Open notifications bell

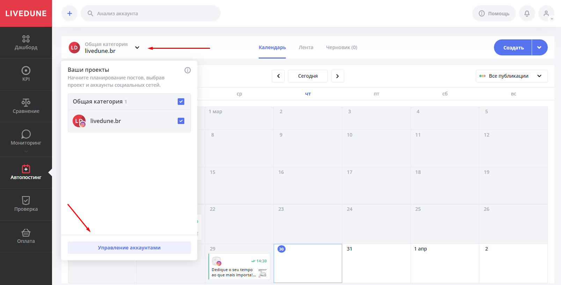527,13
